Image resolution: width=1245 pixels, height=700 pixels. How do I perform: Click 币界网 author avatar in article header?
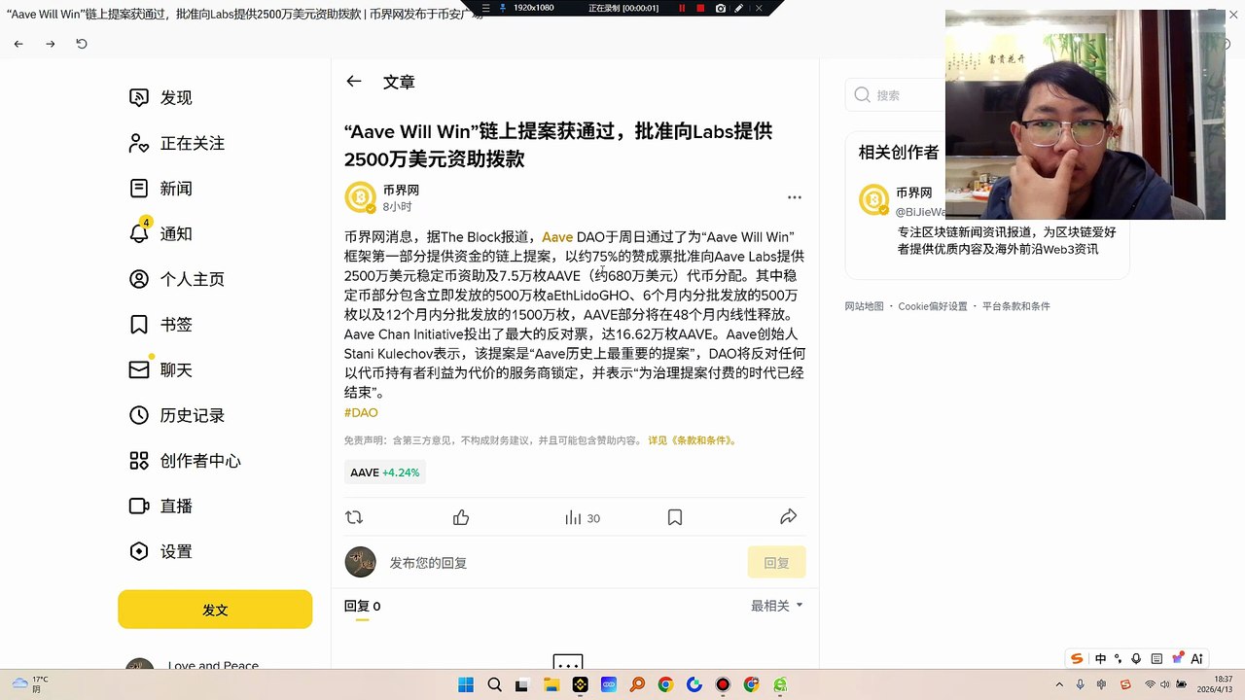[x=361, y=197]
